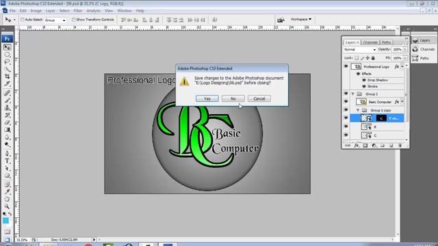Screen dimensions: 438x246
Task: Select the Lasso tool
Action: pos(8,61)
